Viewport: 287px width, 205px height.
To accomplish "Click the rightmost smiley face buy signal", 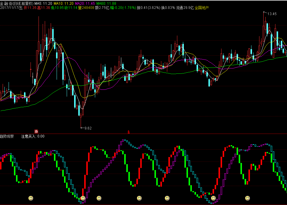I will point(248,198).
